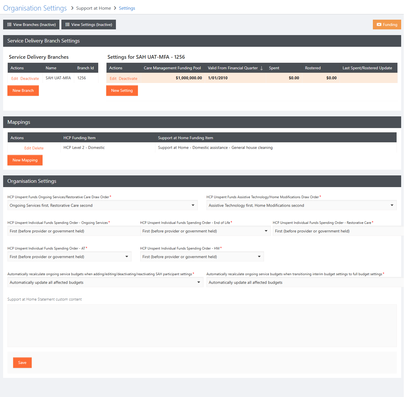Click the Service Delivery Branch Settings panel header
Viewport: 404px width, 397px height.
(x=202, y=41)
